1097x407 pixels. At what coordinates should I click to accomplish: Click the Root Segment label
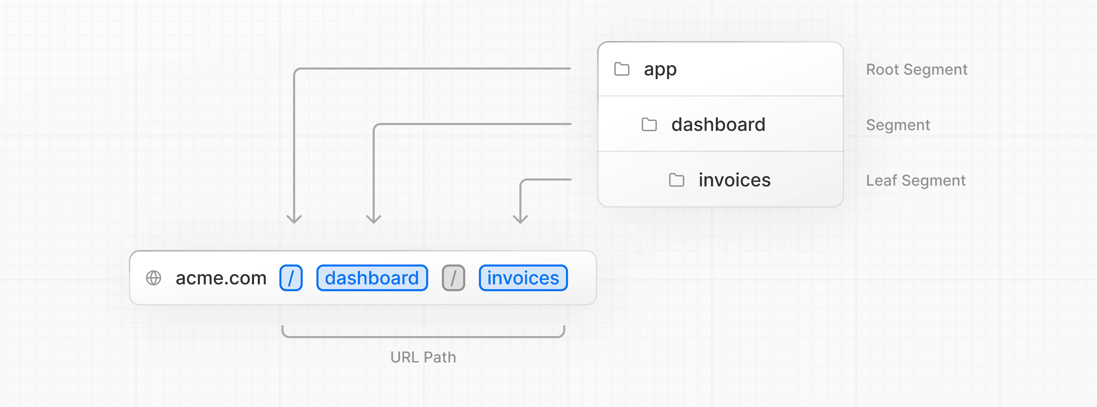(x=916, y=69)
